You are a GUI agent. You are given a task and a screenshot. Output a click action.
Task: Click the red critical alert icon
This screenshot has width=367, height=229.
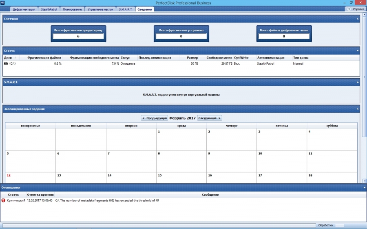coord(4,201)
